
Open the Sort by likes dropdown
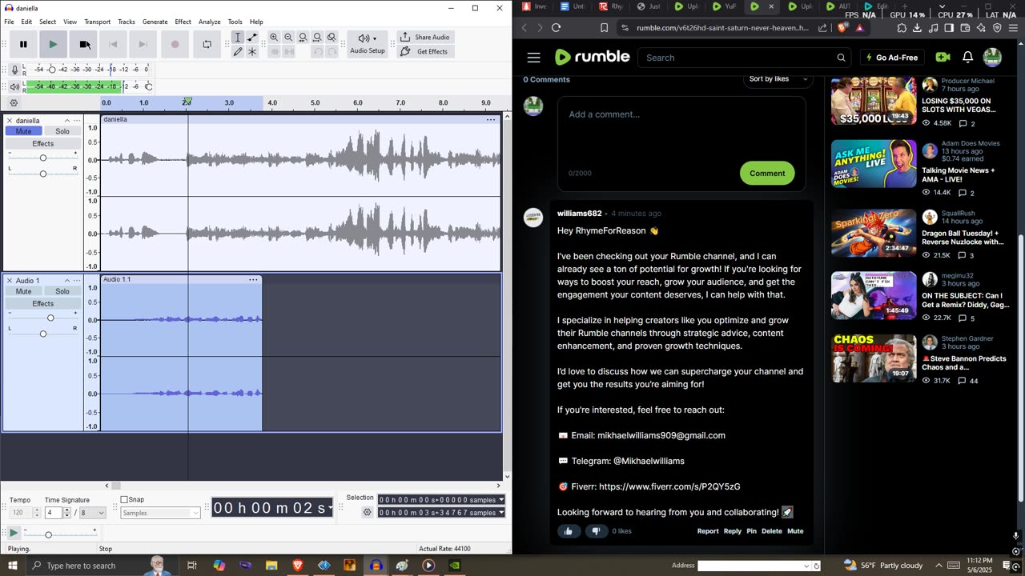(x=780, y=79)
